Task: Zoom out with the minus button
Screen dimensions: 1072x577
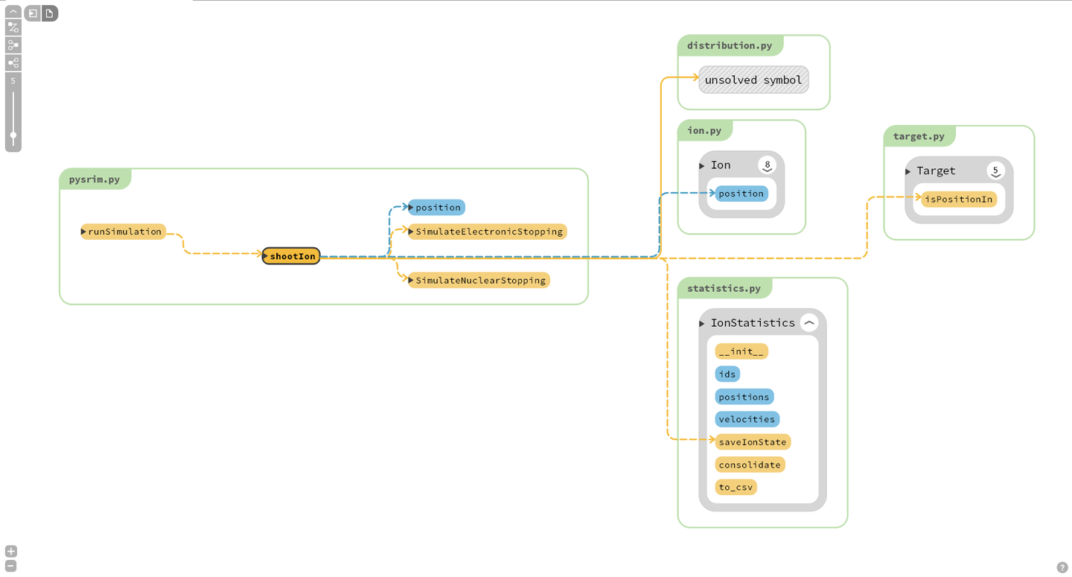Action: click(x=10, y=566)
